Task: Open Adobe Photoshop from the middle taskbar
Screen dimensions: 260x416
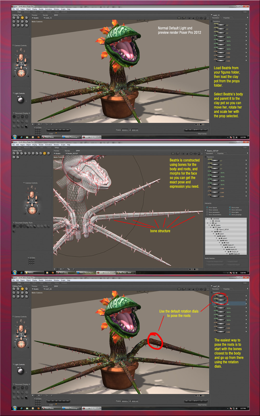Action: pyautogui.click(x=86, y=273)
